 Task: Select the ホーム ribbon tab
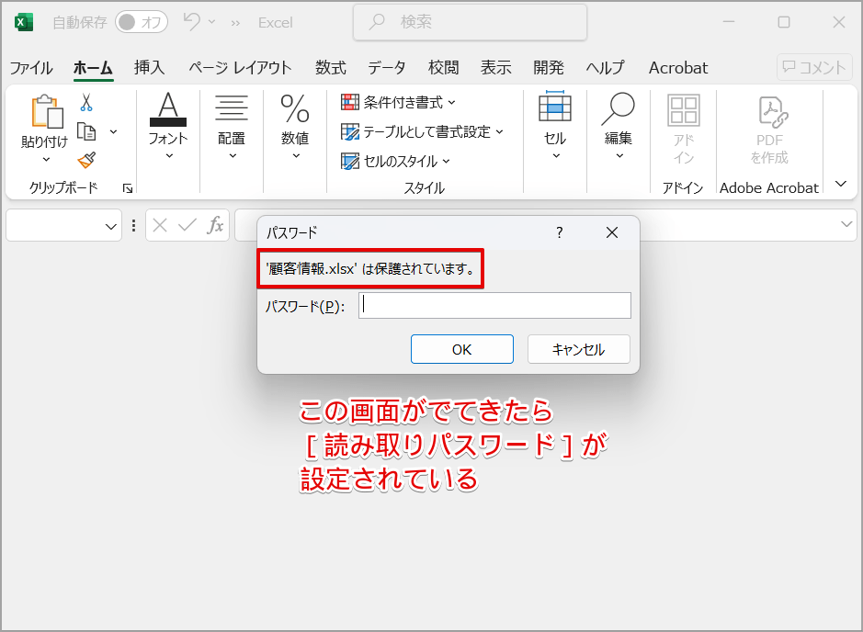tap(93, 68)
